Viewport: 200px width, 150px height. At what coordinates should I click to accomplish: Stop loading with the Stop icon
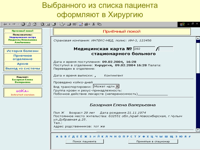point(23,24)
